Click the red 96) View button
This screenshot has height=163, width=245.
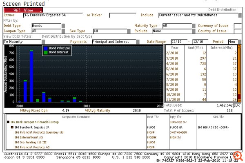click(23, 10)
